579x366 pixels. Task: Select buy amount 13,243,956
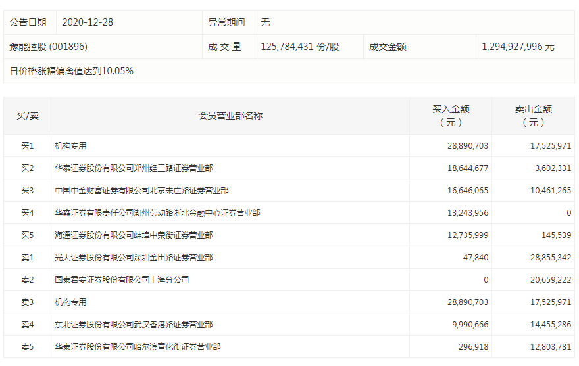[468, 213]
